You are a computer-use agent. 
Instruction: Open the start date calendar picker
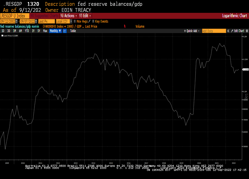tap(17, 21)
